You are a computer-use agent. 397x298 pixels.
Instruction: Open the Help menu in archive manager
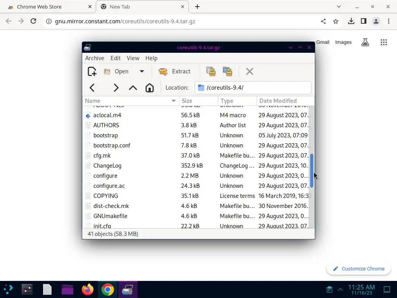point(152,58)
